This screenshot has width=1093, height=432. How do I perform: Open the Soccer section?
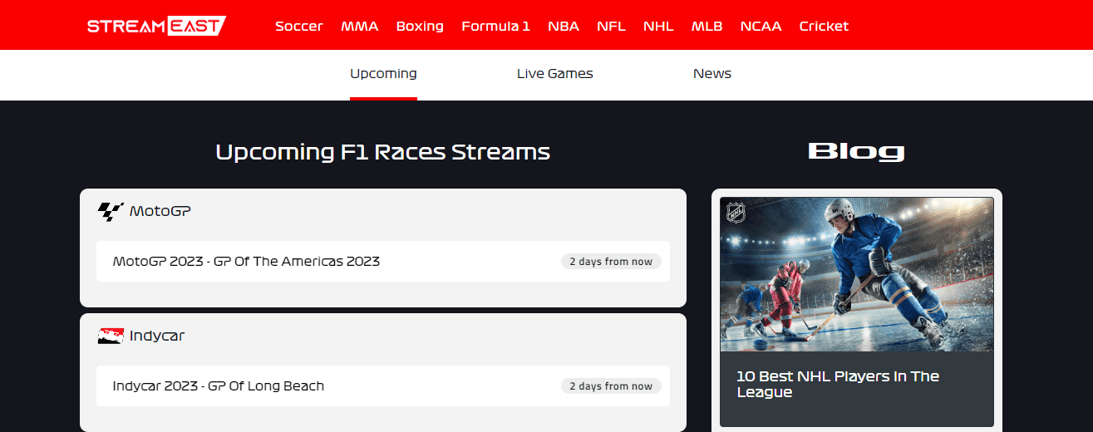tap(299, 26)
